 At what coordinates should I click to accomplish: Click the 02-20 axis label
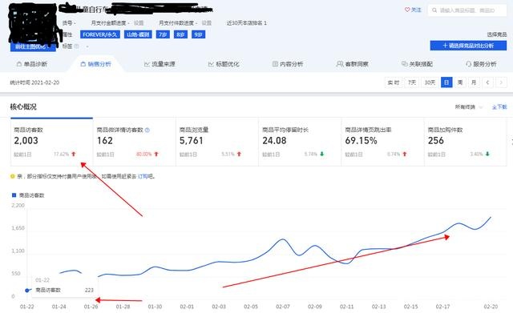tap(491, 307)
